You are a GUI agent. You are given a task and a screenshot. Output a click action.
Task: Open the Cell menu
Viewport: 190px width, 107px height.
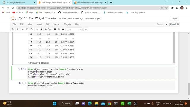(x=47, y=24)
